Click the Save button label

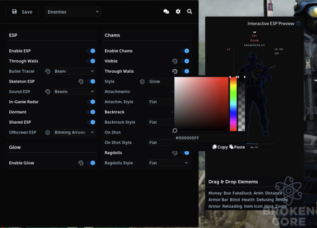pos(27,12)
